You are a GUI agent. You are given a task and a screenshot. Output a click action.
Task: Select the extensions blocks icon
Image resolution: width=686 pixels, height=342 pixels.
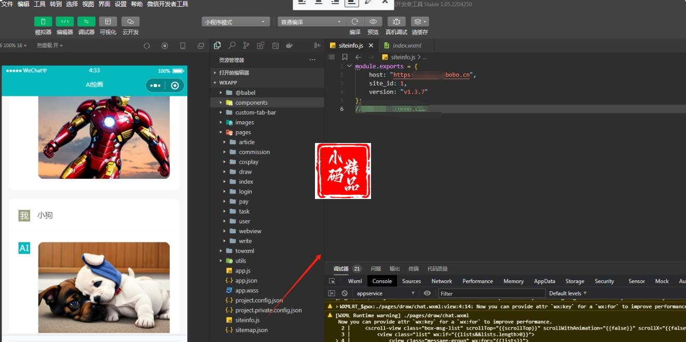[x=260, y=46]
